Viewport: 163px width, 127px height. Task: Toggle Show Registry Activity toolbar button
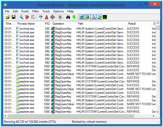pos(82,17)
